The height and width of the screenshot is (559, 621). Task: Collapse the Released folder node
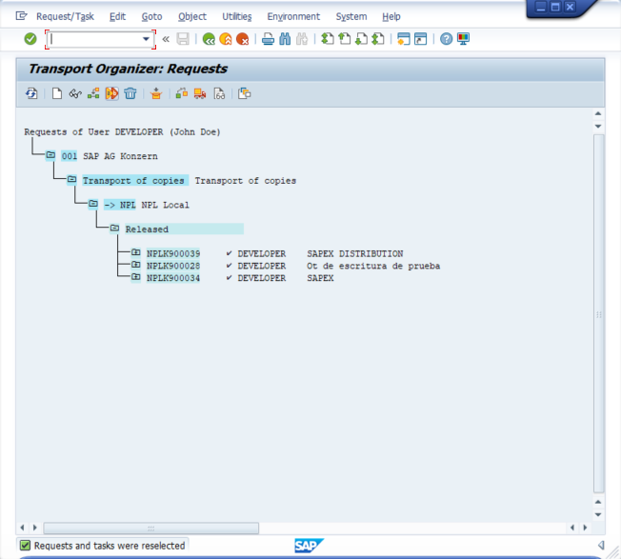[114, 228]
